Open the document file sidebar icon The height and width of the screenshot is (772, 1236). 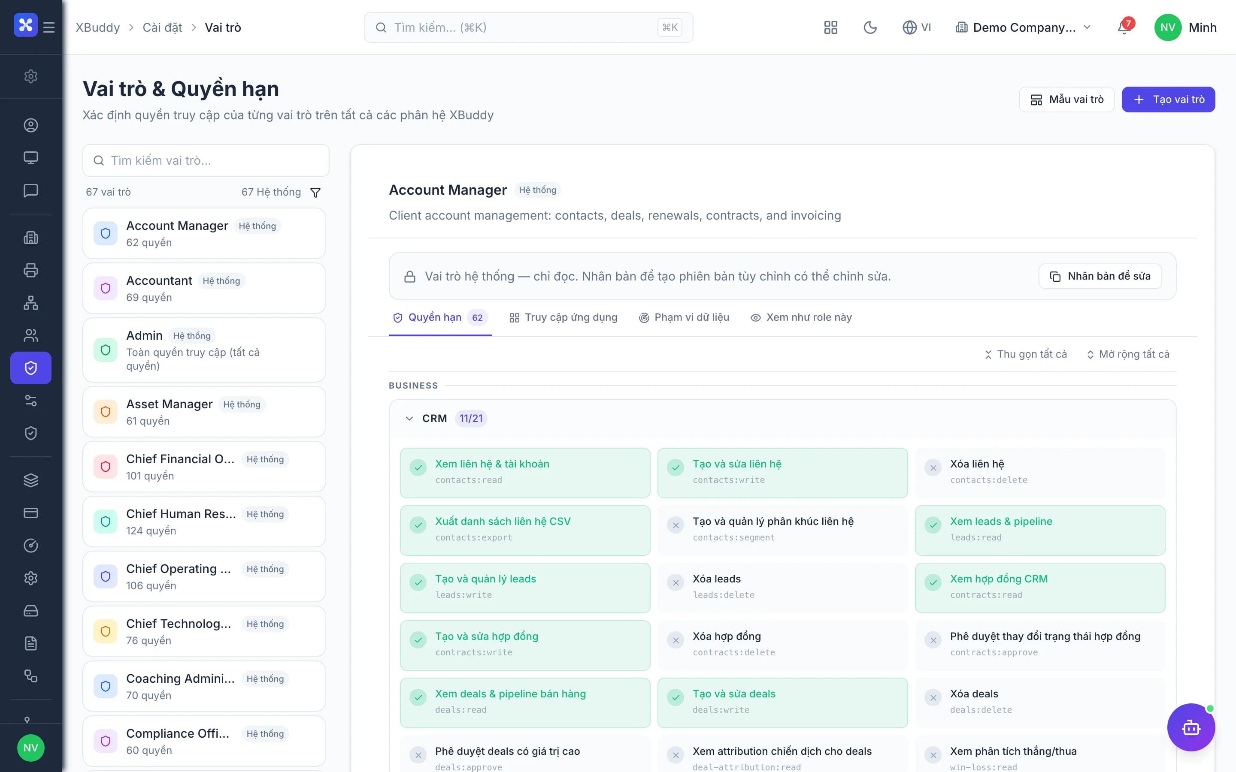point(30,643)
